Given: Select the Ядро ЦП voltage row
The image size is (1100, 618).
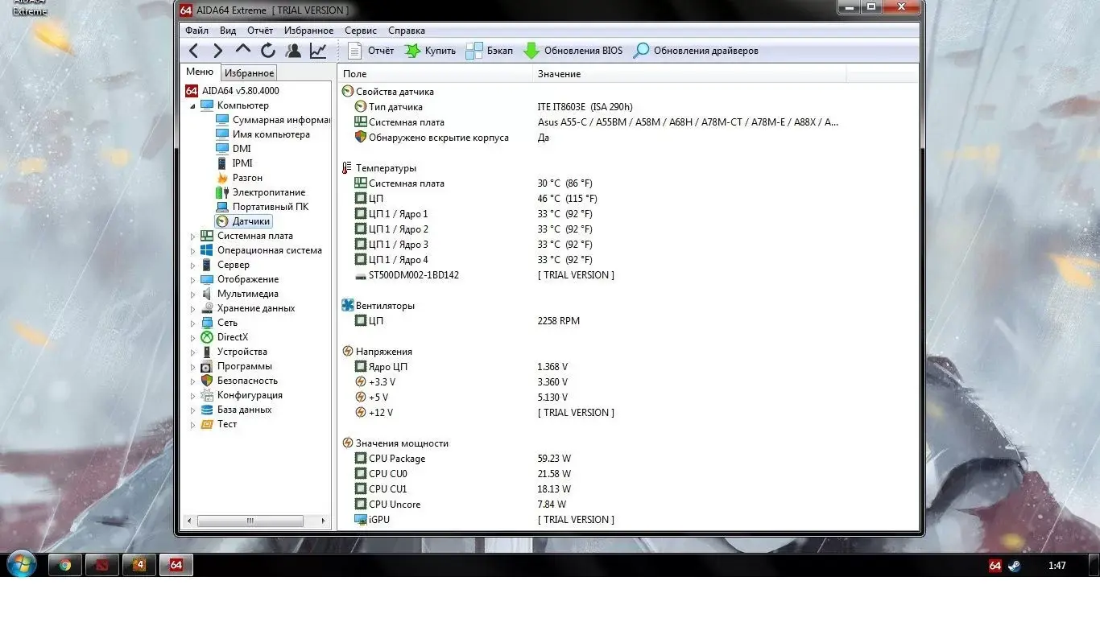Looking at the screenshot, I should point(628,367).
